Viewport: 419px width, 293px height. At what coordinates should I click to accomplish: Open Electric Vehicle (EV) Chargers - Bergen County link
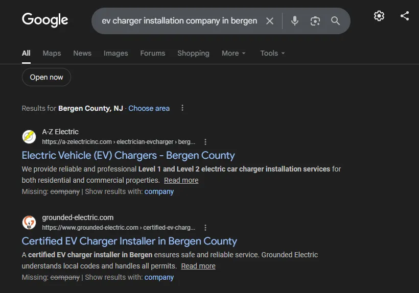pyautogui.click(x=128, y=155)
